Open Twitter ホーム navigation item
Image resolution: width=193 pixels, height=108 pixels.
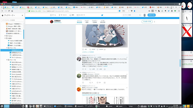click(53, 15)
